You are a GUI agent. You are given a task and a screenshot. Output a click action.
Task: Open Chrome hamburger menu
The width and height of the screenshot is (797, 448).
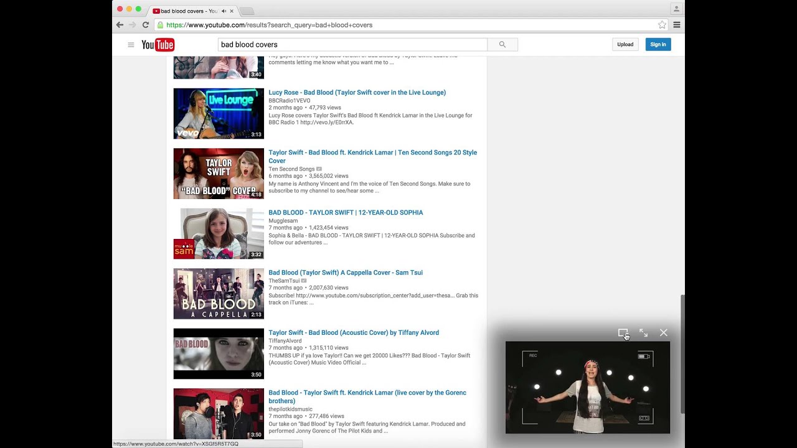click(x=677, y=25)
